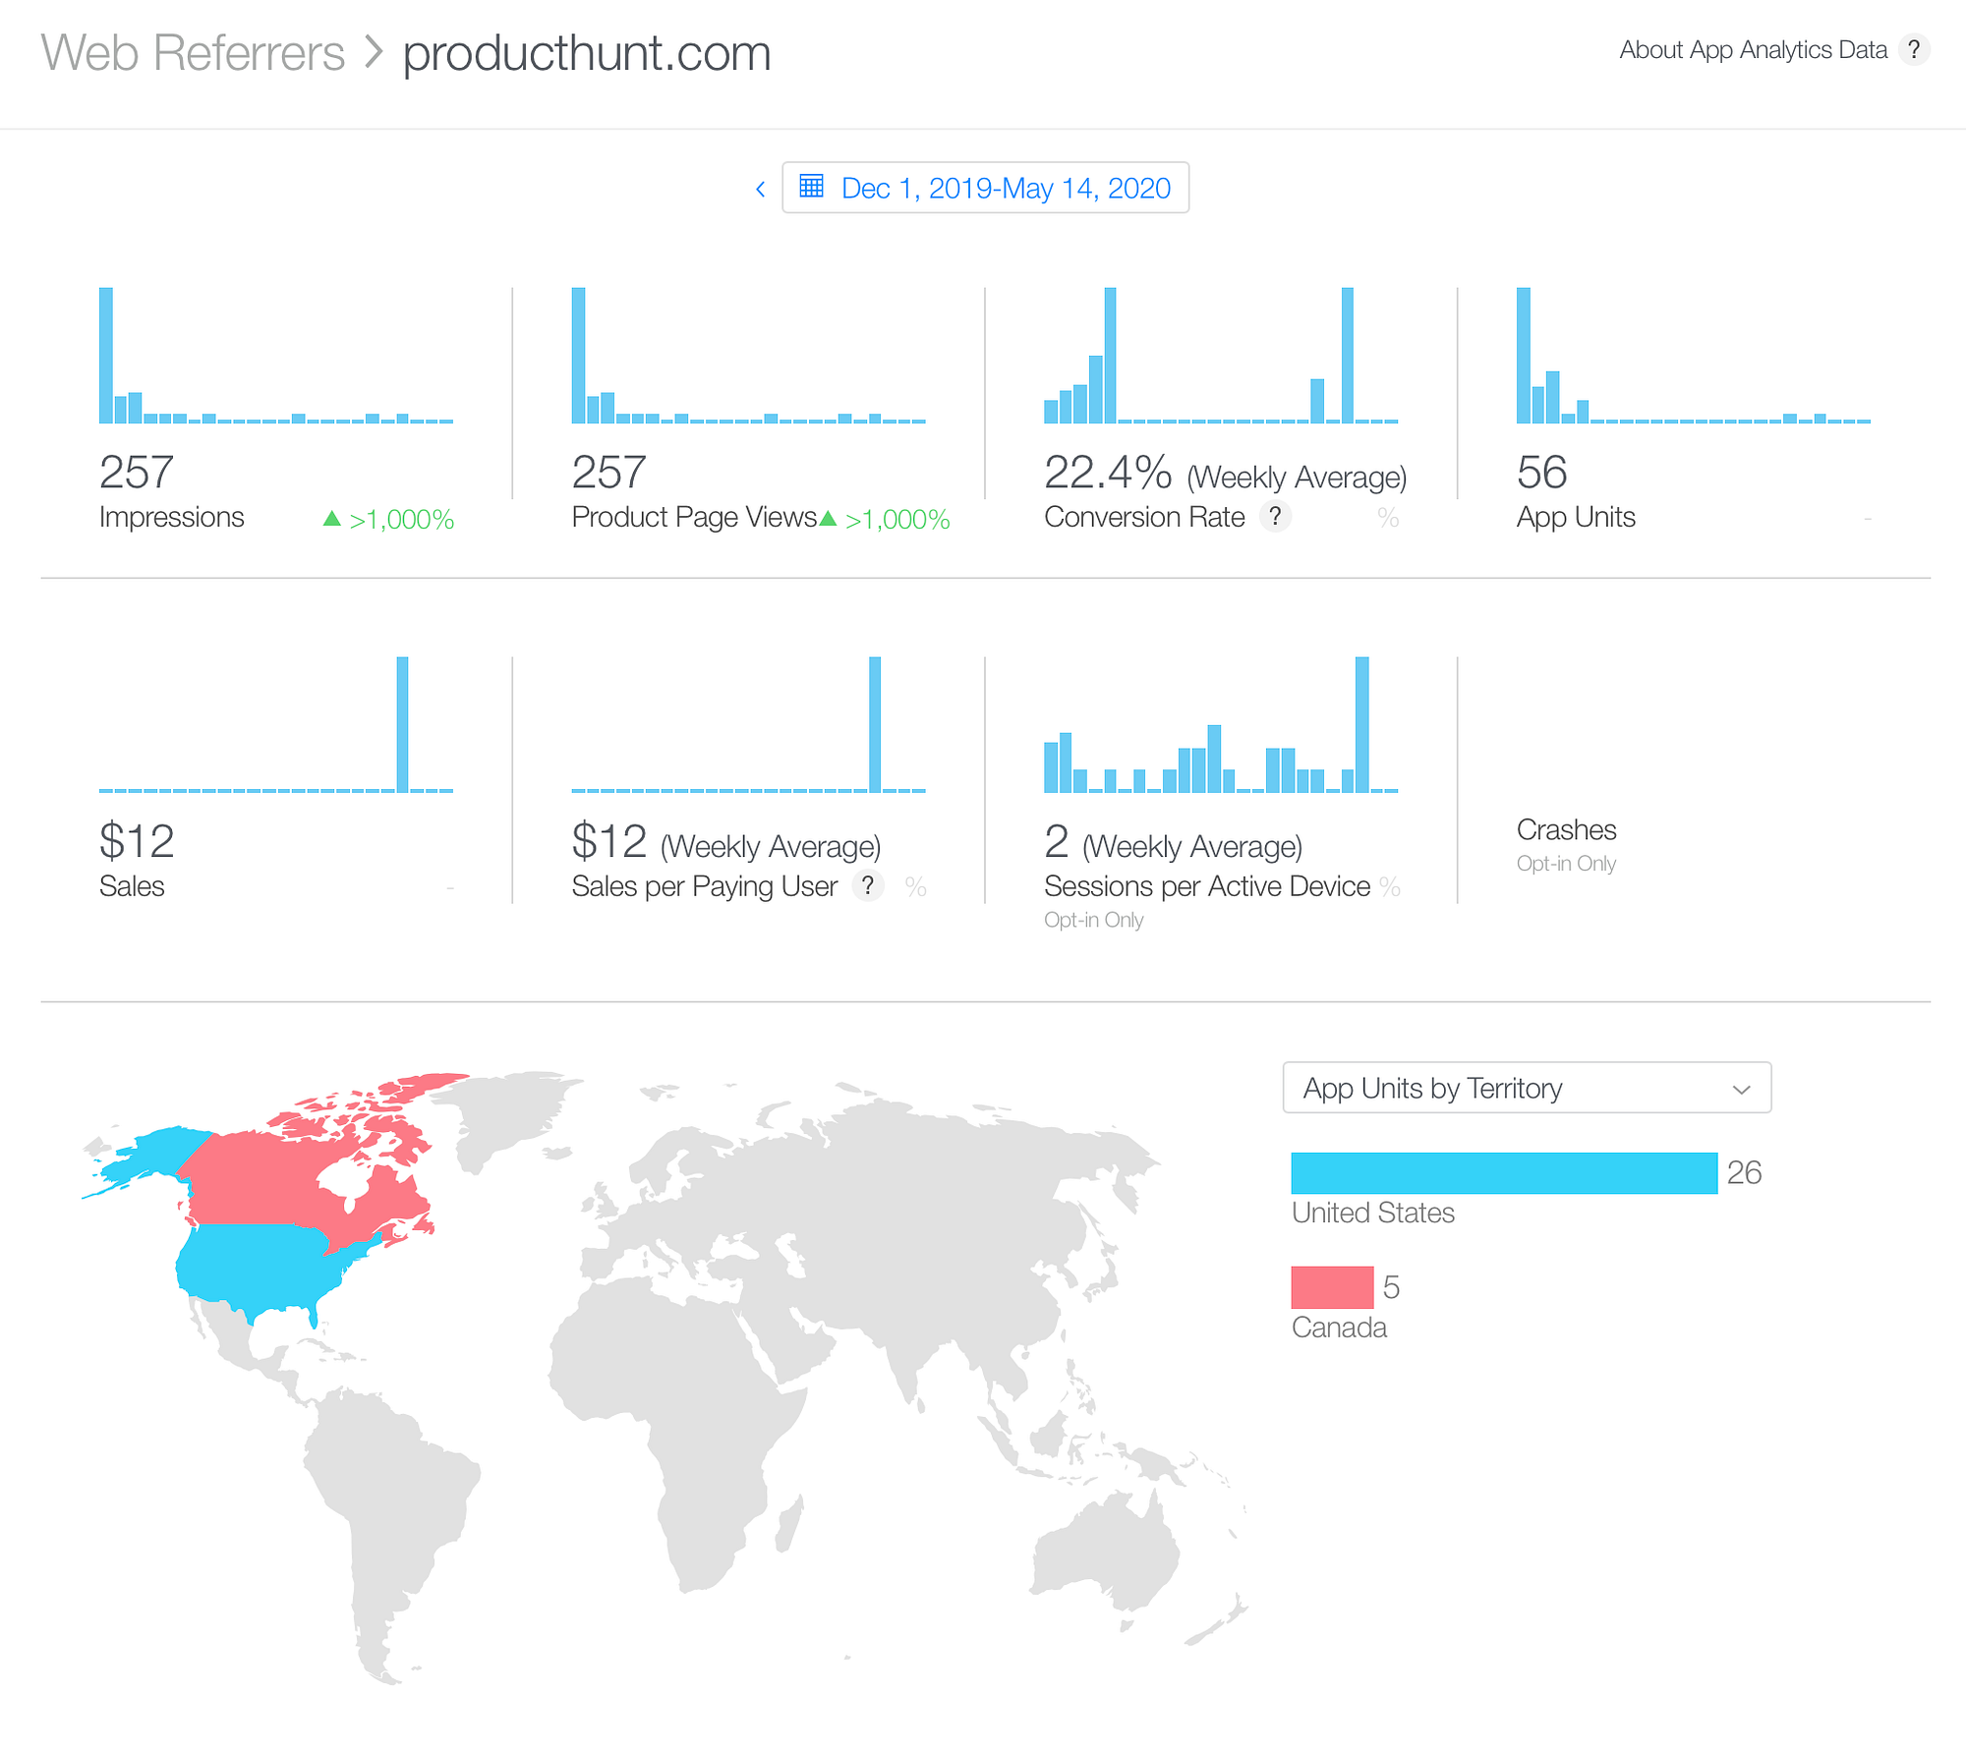Open the Sessions per Active Device chart
The width and height of the screenshot is (1966, 1751).
1220,727
